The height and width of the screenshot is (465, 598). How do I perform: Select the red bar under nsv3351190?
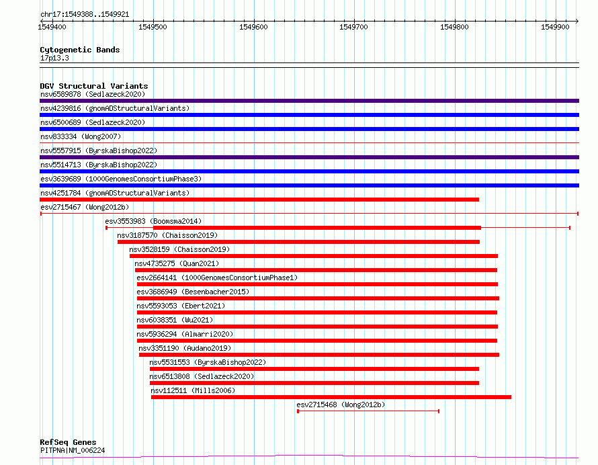point(319,355)
